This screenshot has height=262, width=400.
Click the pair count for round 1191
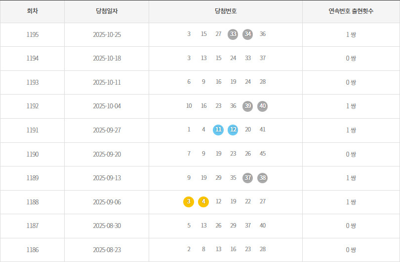click(x=351, y=130)
